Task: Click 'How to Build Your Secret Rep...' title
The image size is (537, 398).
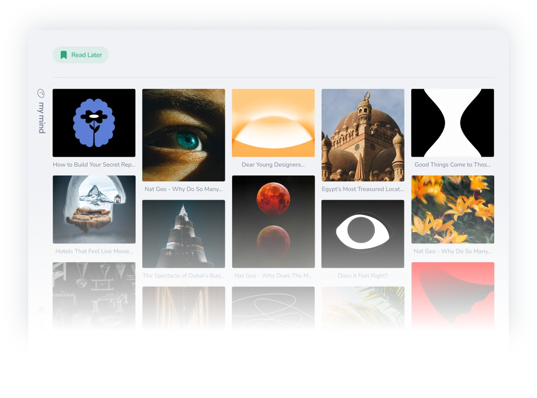Action: [x=94, y=164]
